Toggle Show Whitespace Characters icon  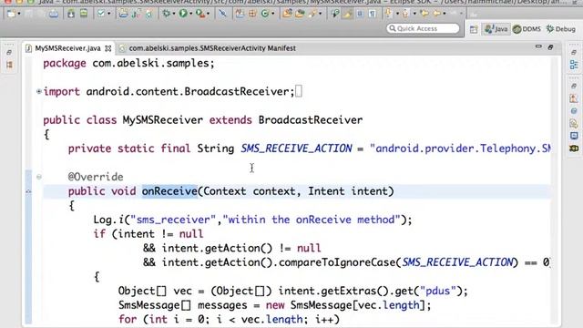click(x=373, y=14)
